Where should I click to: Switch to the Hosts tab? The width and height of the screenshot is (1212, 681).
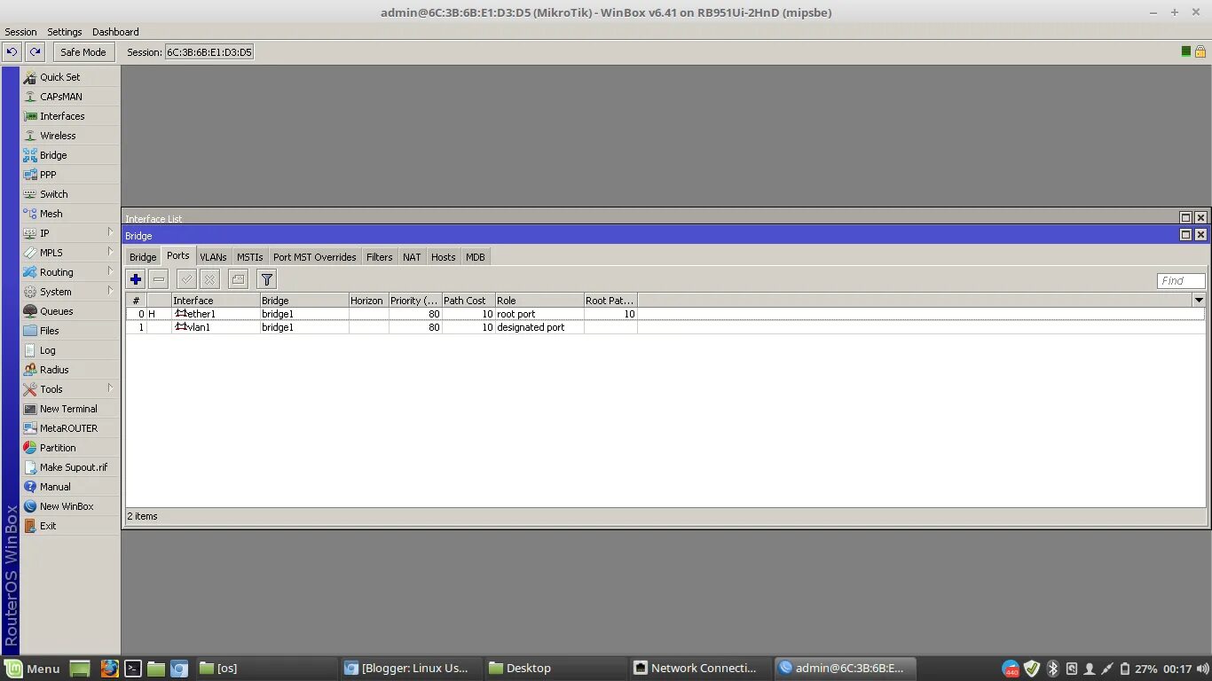click(443, 257)
